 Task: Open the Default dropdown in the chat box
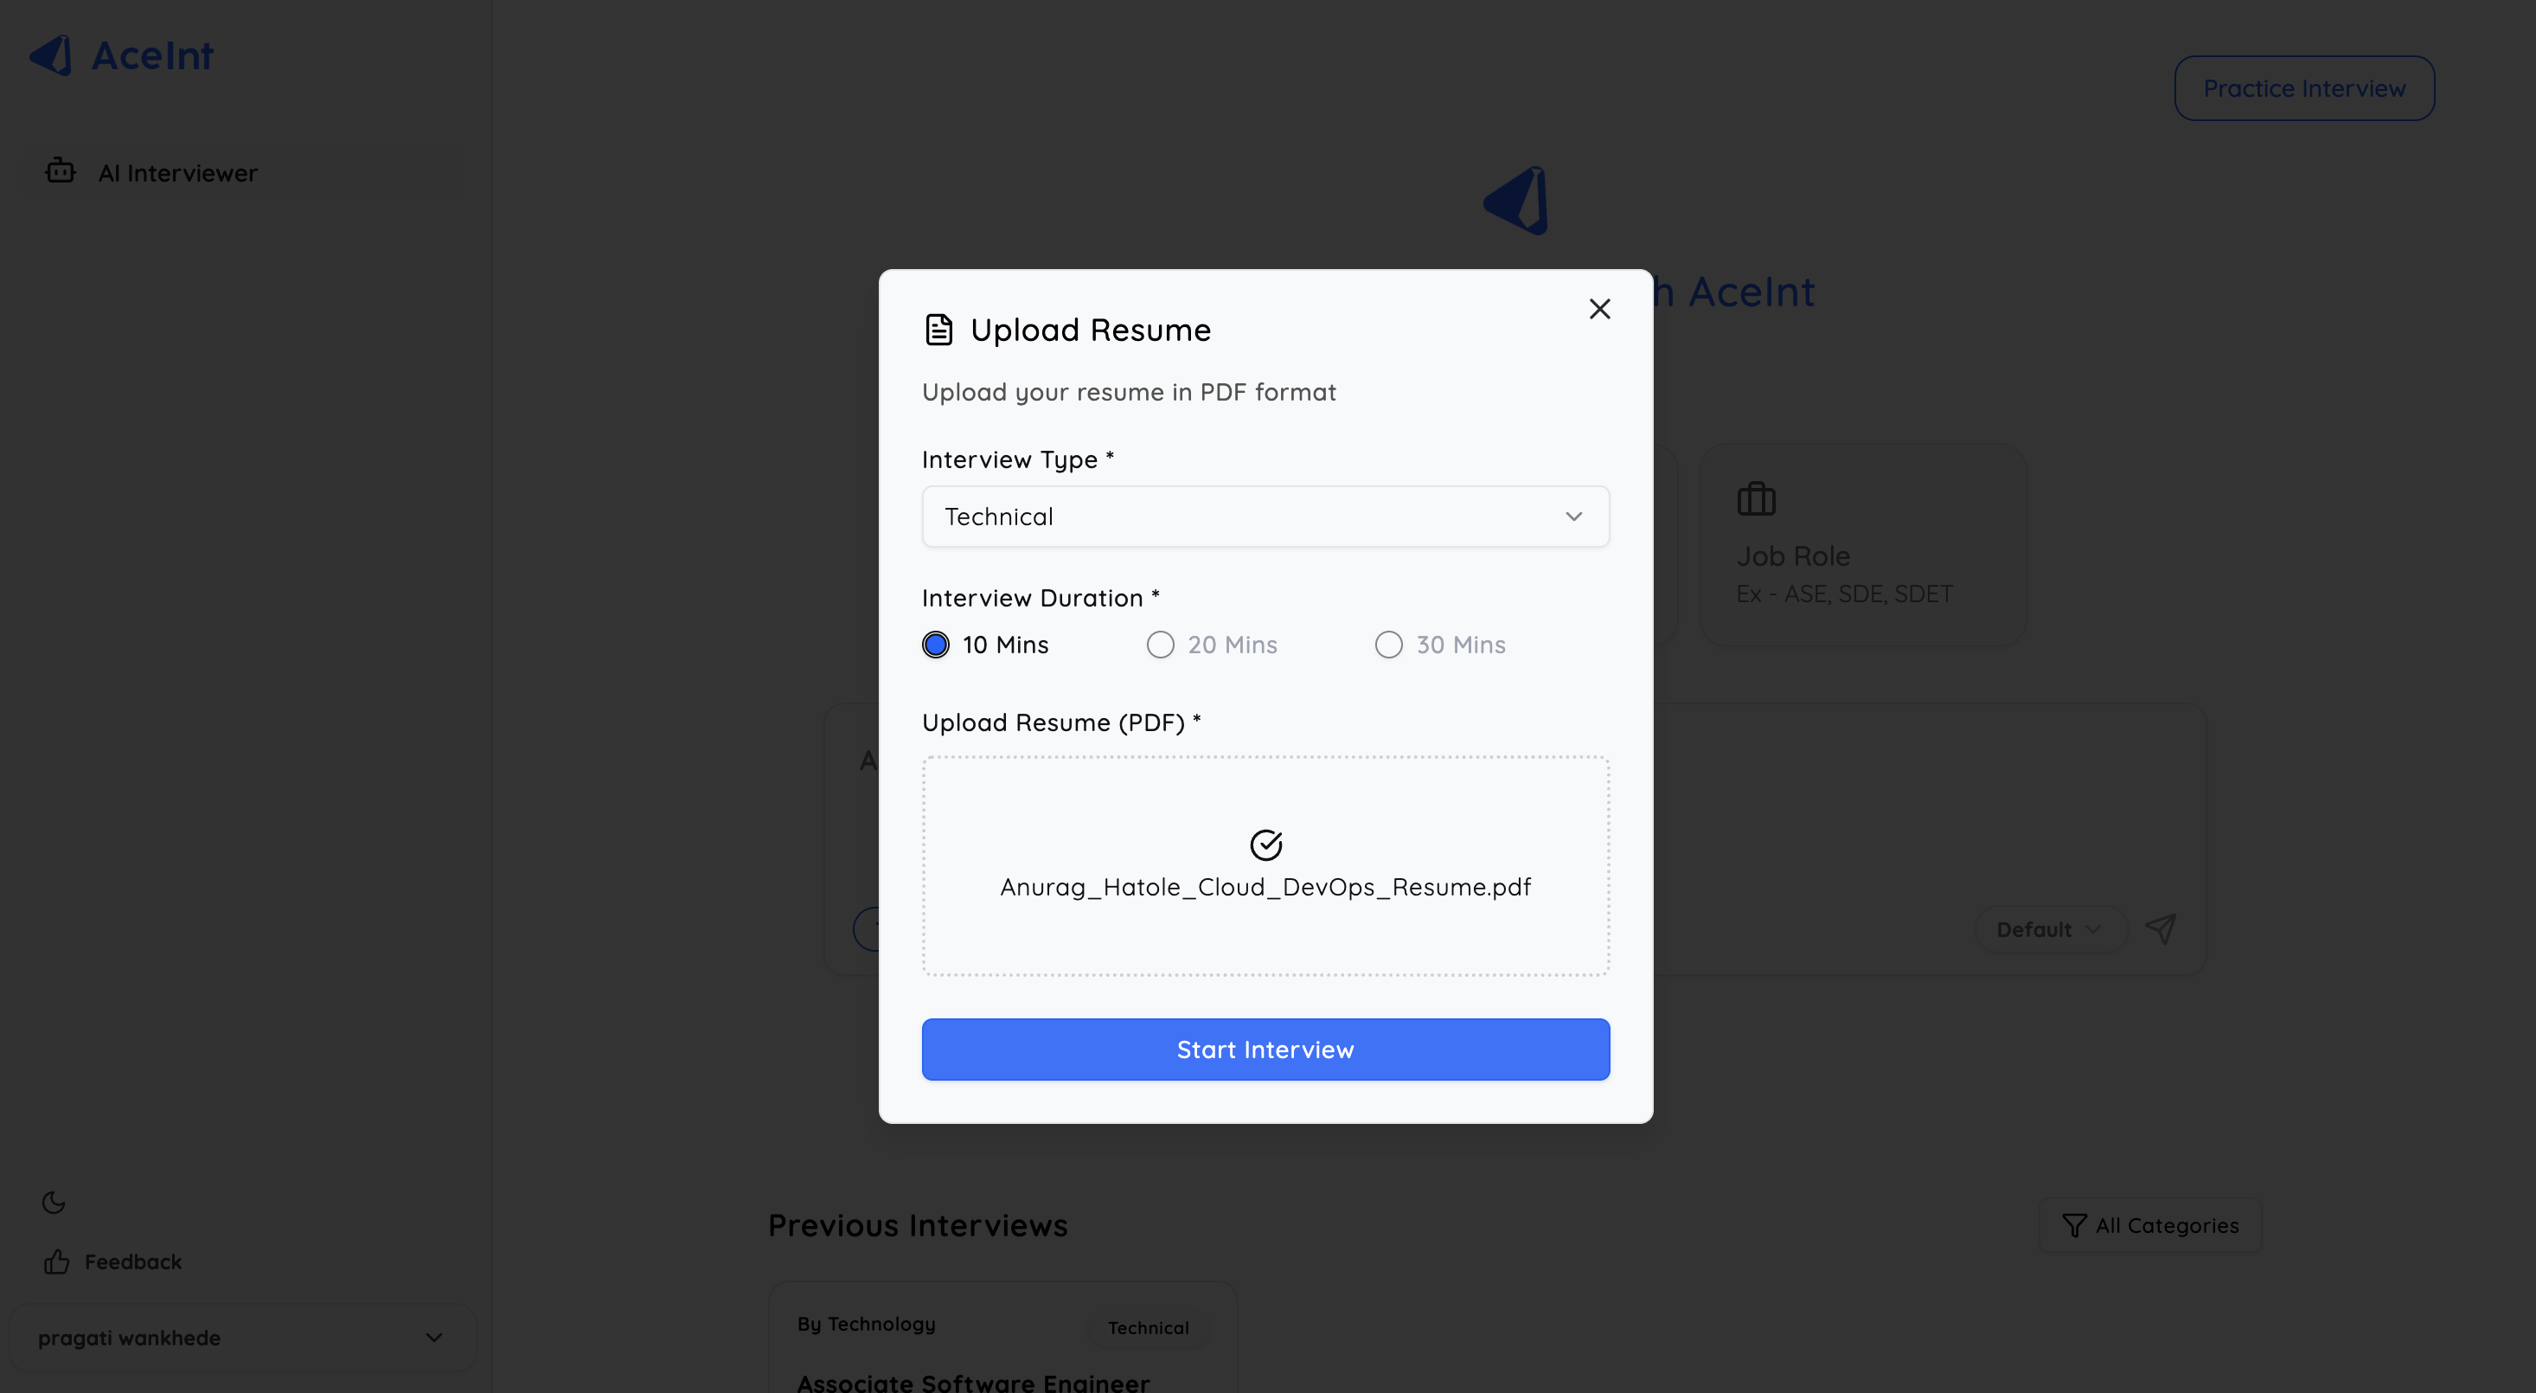[2051, 929]
